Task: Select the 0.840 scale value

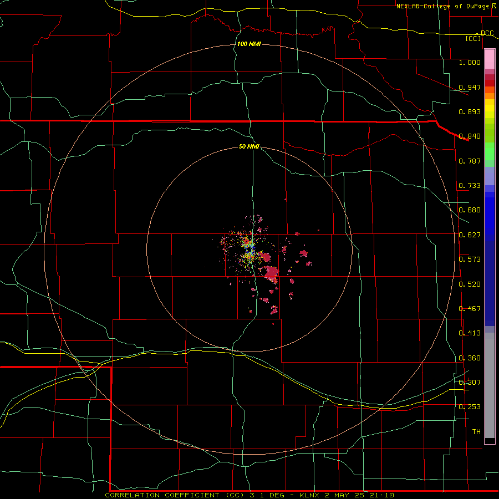Action: 470,136
